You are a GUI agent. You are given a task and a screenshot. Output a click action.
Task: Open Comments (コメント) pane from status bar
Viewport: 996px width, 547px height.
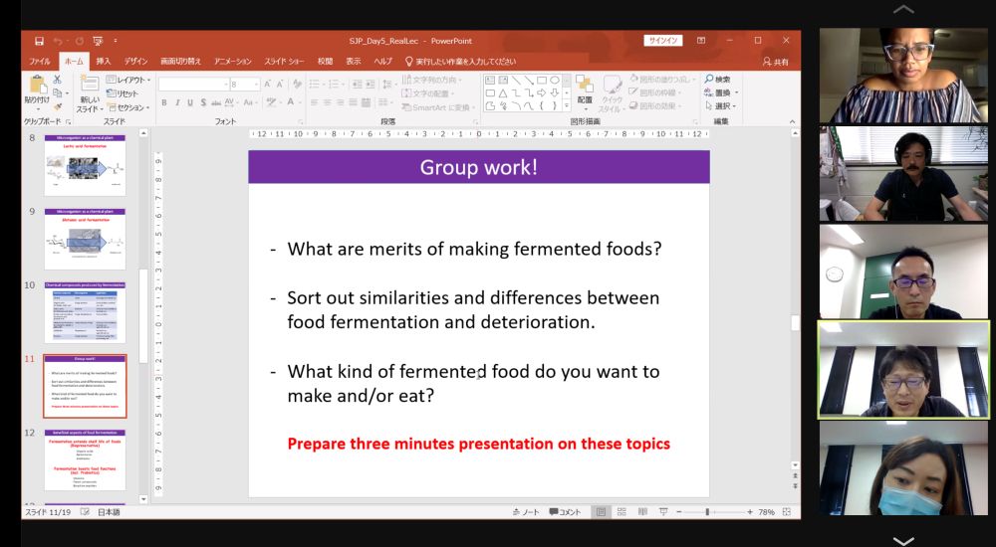tap(566, 512)
